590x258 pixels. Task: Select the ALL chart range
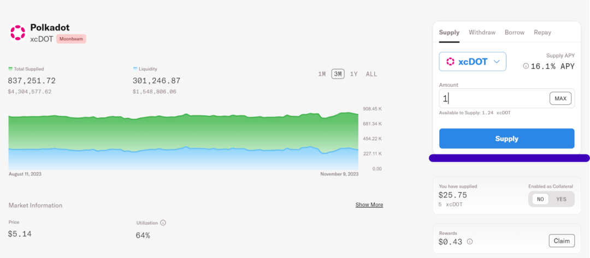(x=371, y=74)
